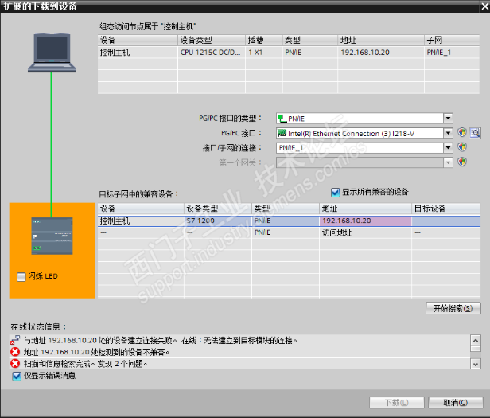Select the 访问地址 row
Image resolution: width=490 pixels, height=418 pixels.
click(x=289, y=232)
